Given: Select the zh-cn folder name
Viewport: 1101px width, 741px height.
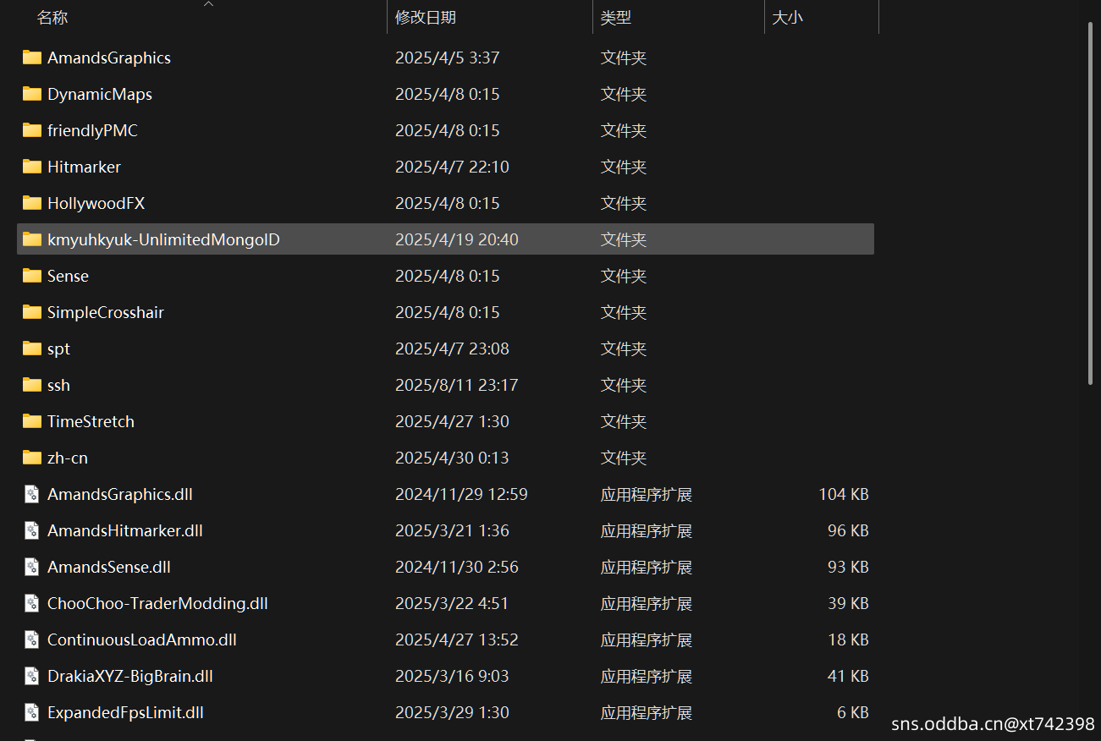Looking at the screenshot, I should tap(68, 458).
